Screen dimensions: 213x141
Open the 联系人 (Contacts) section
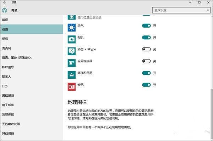pyautogui.click(x=32, y=77)
